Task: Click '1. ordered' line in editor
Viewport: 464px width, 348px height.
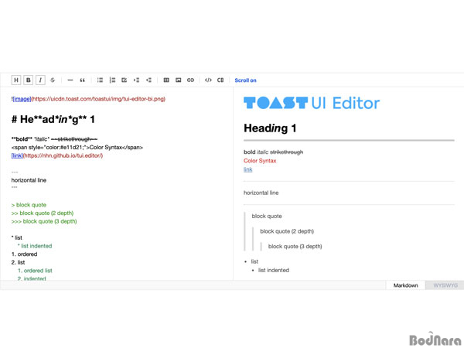Action: pyautogui.click(x=24, y=254)
